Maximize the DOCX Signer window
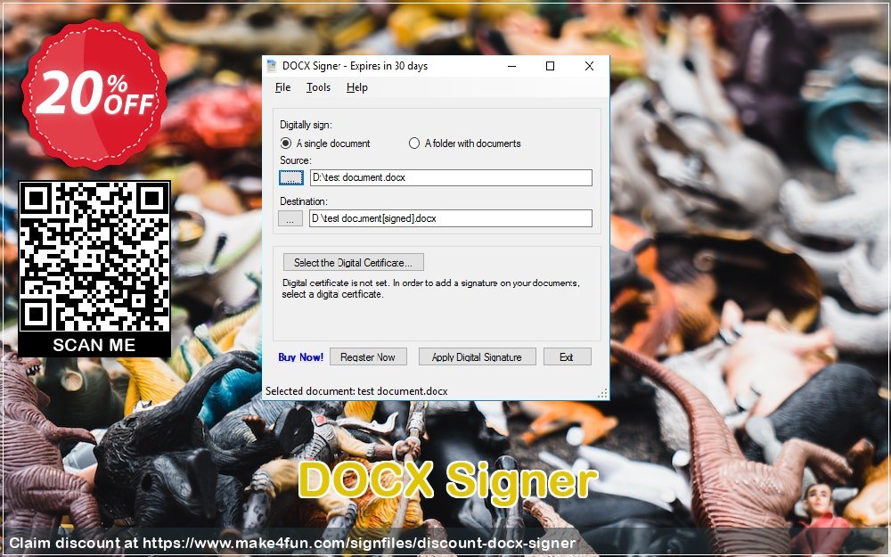Image resolution: width=891 pixels, height=557 pixels. pyautogui.click(x=550, y=66)
